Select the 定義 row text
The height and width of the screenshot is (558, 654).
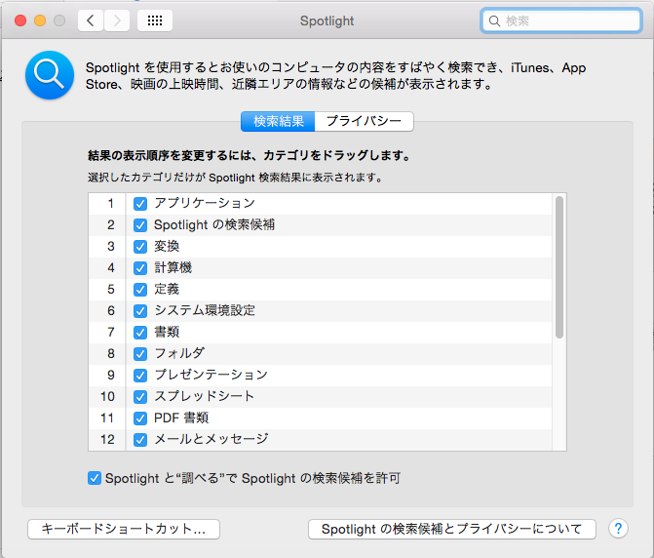click(x=167, y=289)
